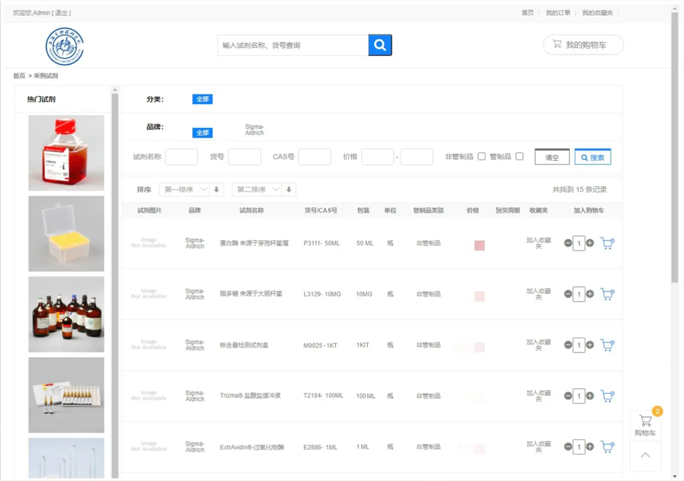
Task: Click 蛋白酶 来源于芽孢杆菌属 product name
Action: [x=254, y=243]
